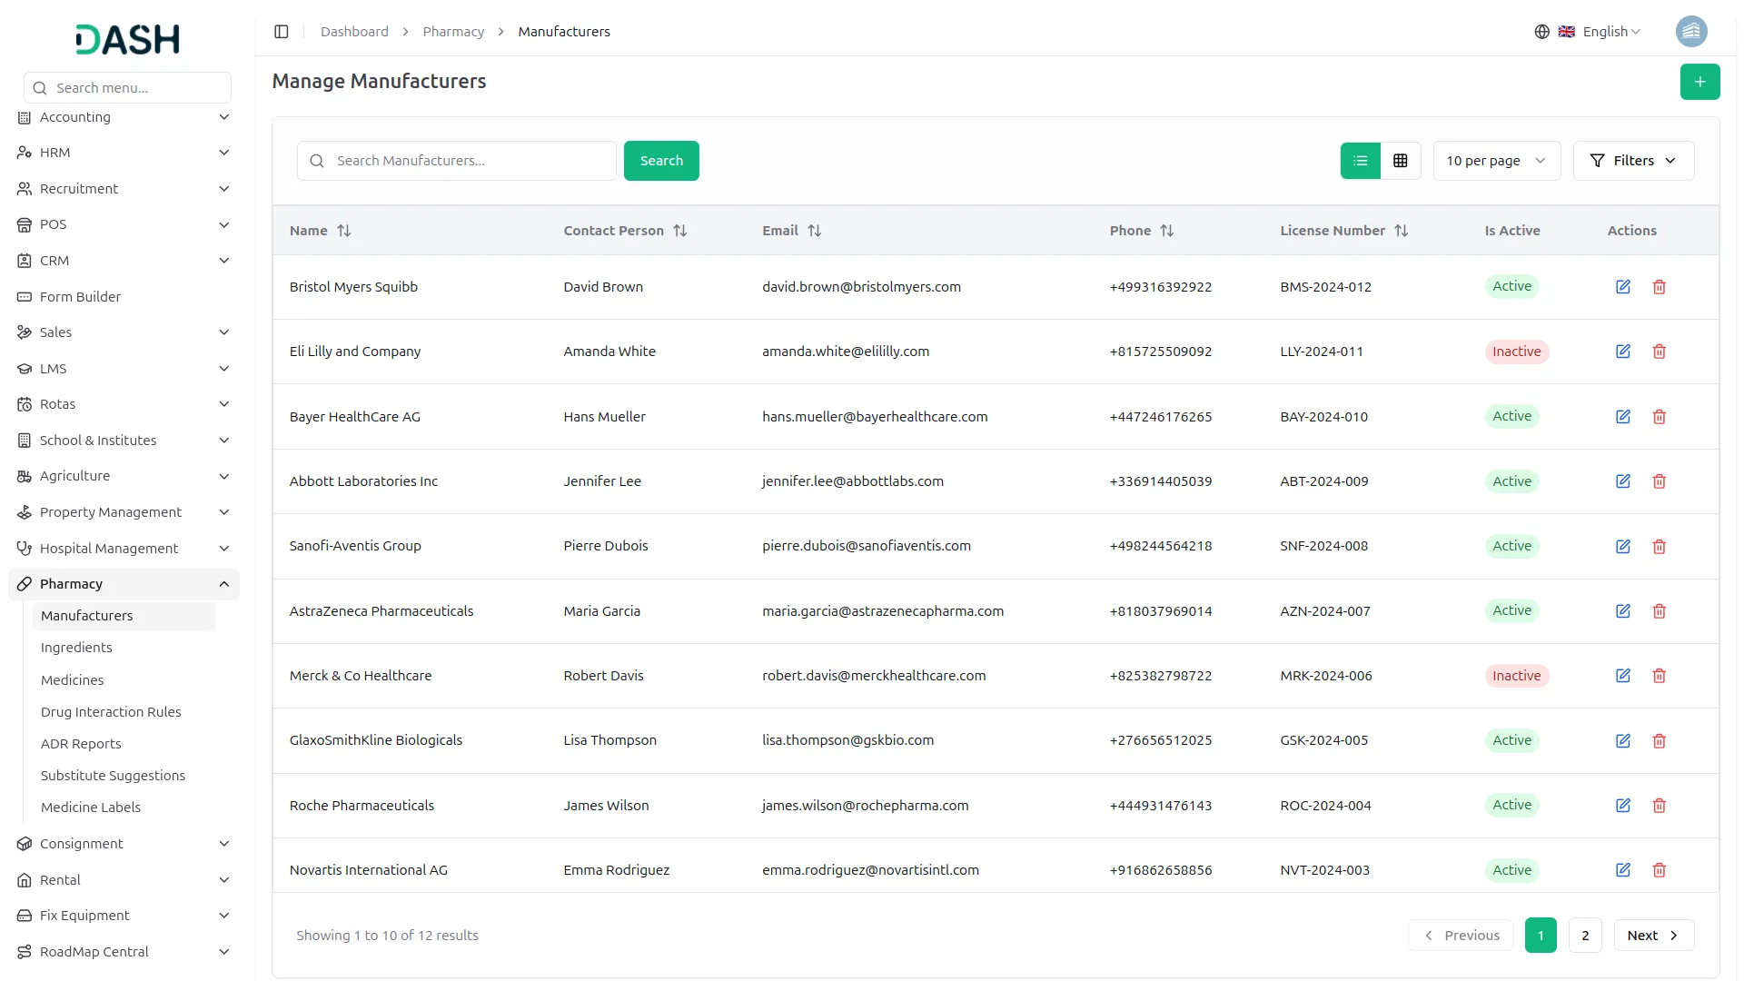Toggle the sidebar collapse icon

click(x=282, y=32)
